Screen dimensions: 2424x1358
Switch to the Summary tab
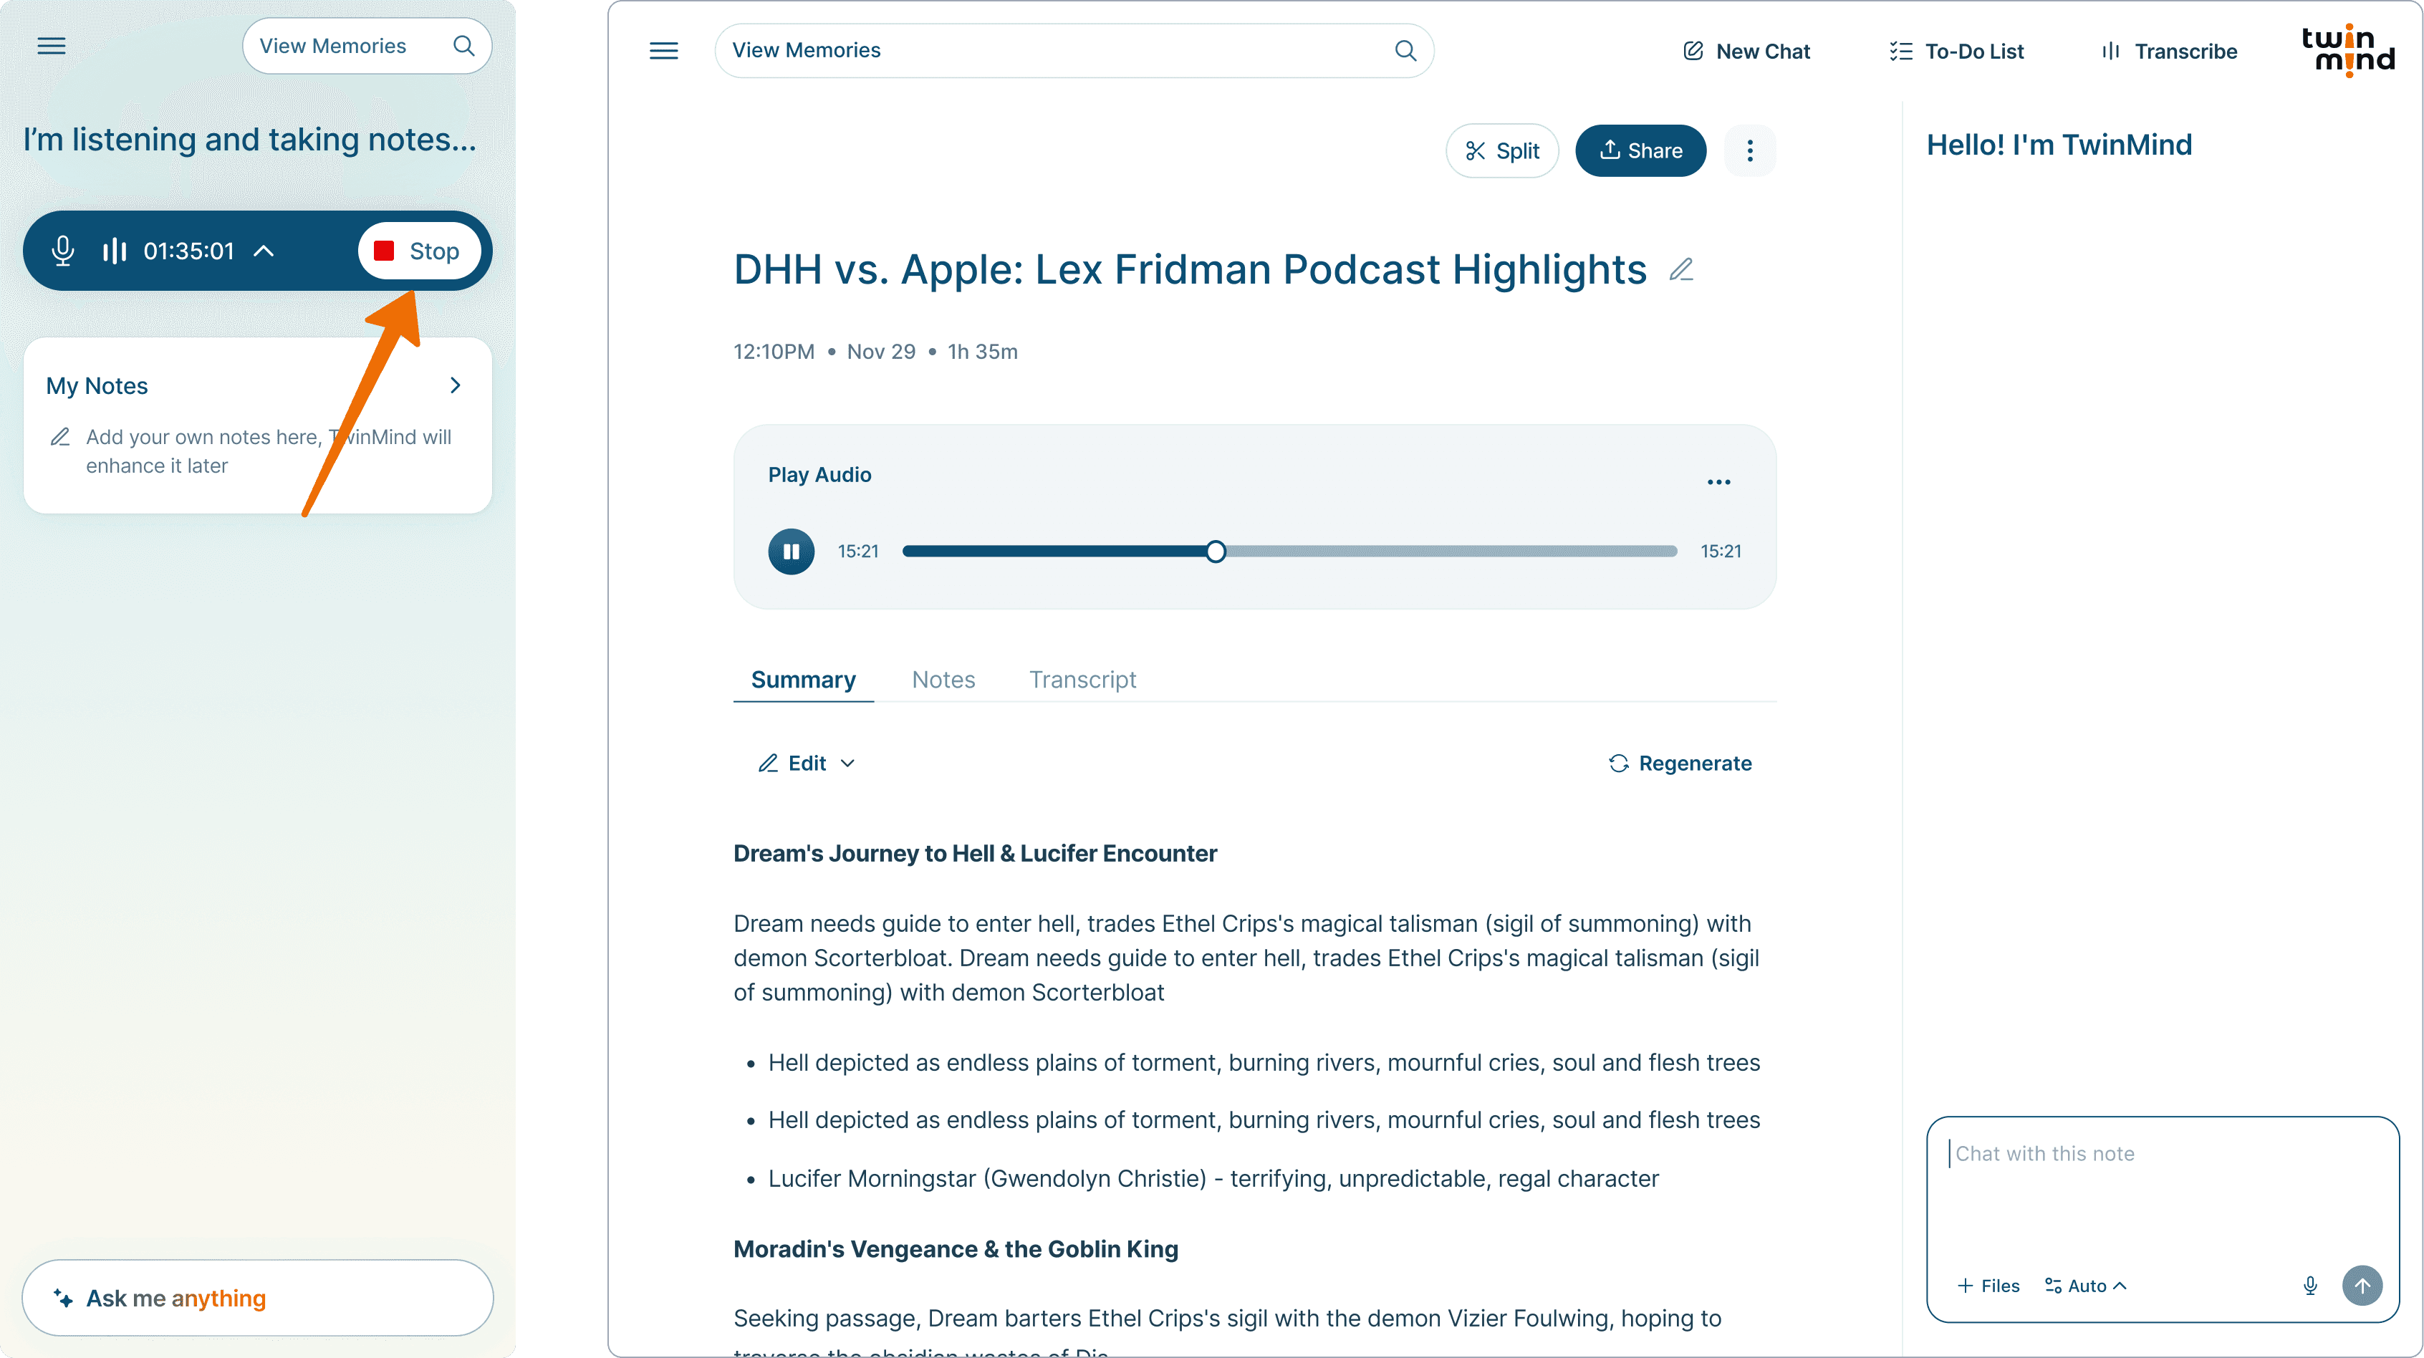[804, 680]
